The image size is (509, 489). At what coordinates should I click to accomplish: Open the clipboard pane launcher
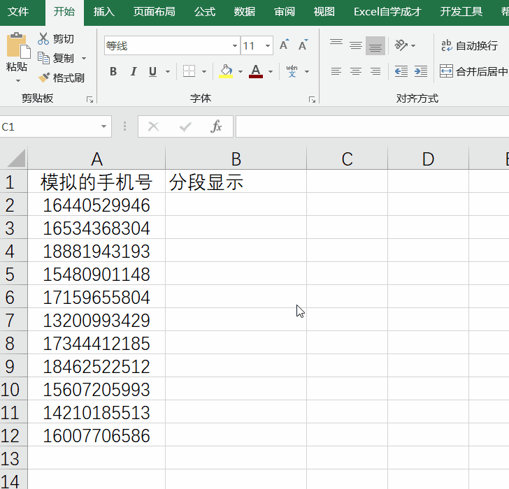click(90, 100)
